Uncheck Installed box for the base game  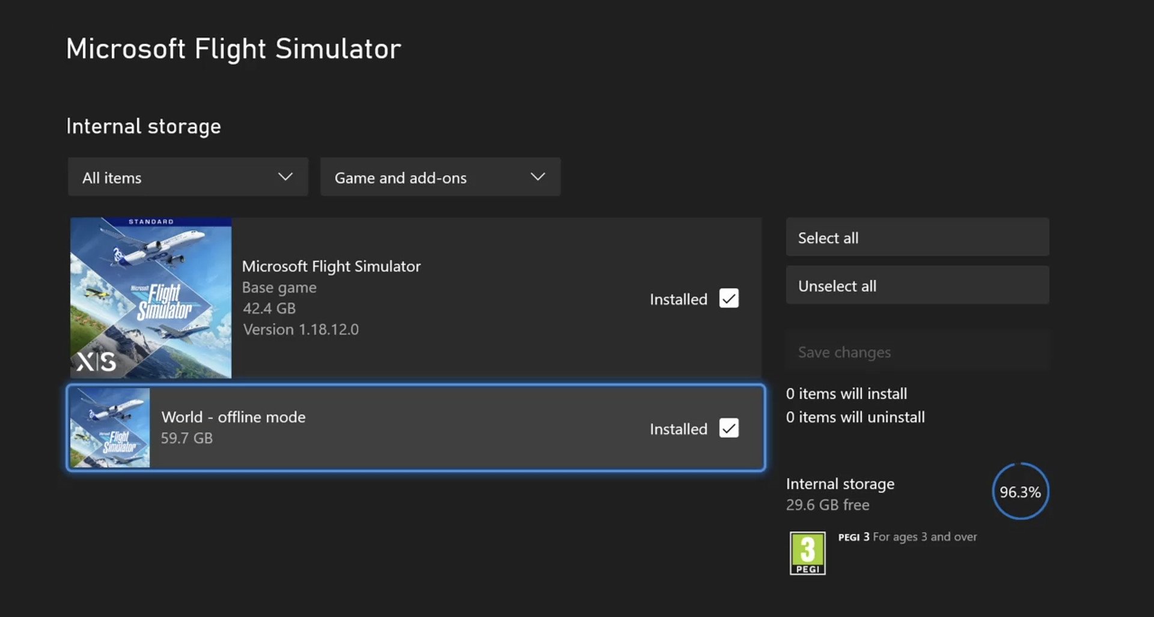pos(728,299)
